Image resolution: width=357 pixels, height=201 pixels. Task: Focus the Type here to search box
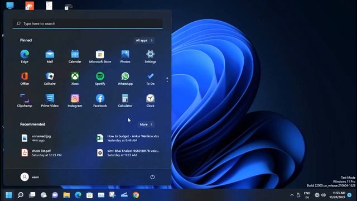[x=88, y=23]
